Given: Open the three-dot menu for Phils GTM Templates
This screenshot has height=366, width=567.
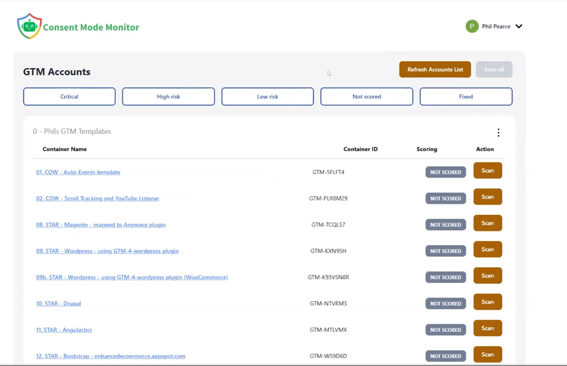Looking at the screenshot, I should tap(498, 132).
